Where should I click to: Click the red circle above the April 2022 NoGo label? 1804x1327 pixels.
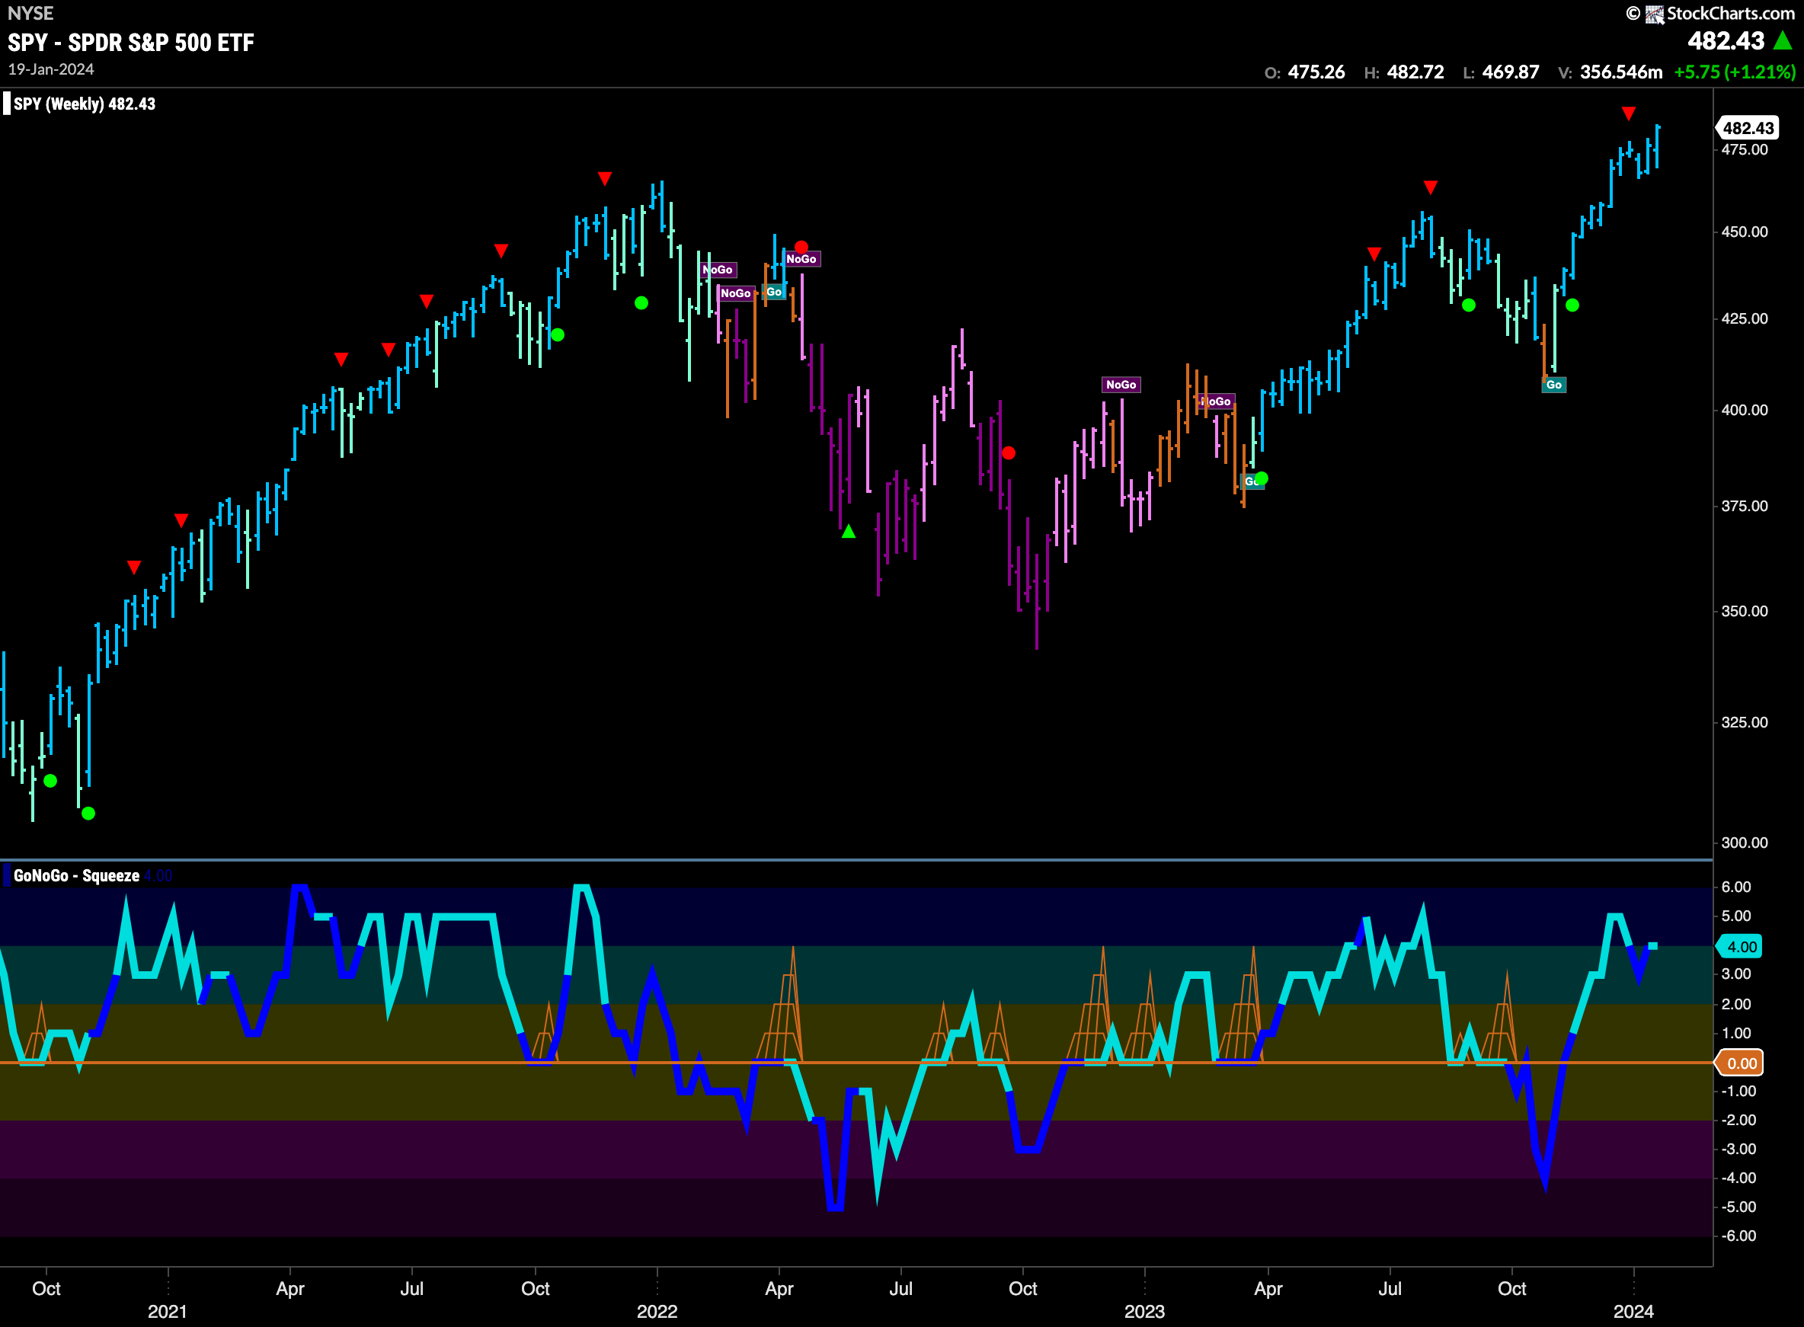coord(801,247)
